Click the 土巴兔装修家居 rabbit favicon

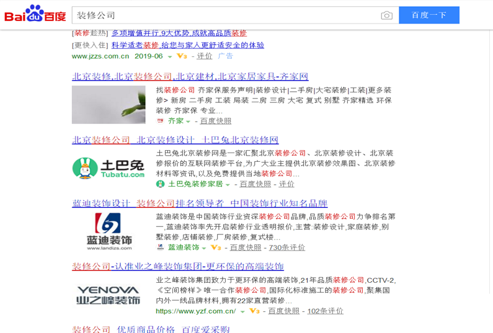[161, 184]
